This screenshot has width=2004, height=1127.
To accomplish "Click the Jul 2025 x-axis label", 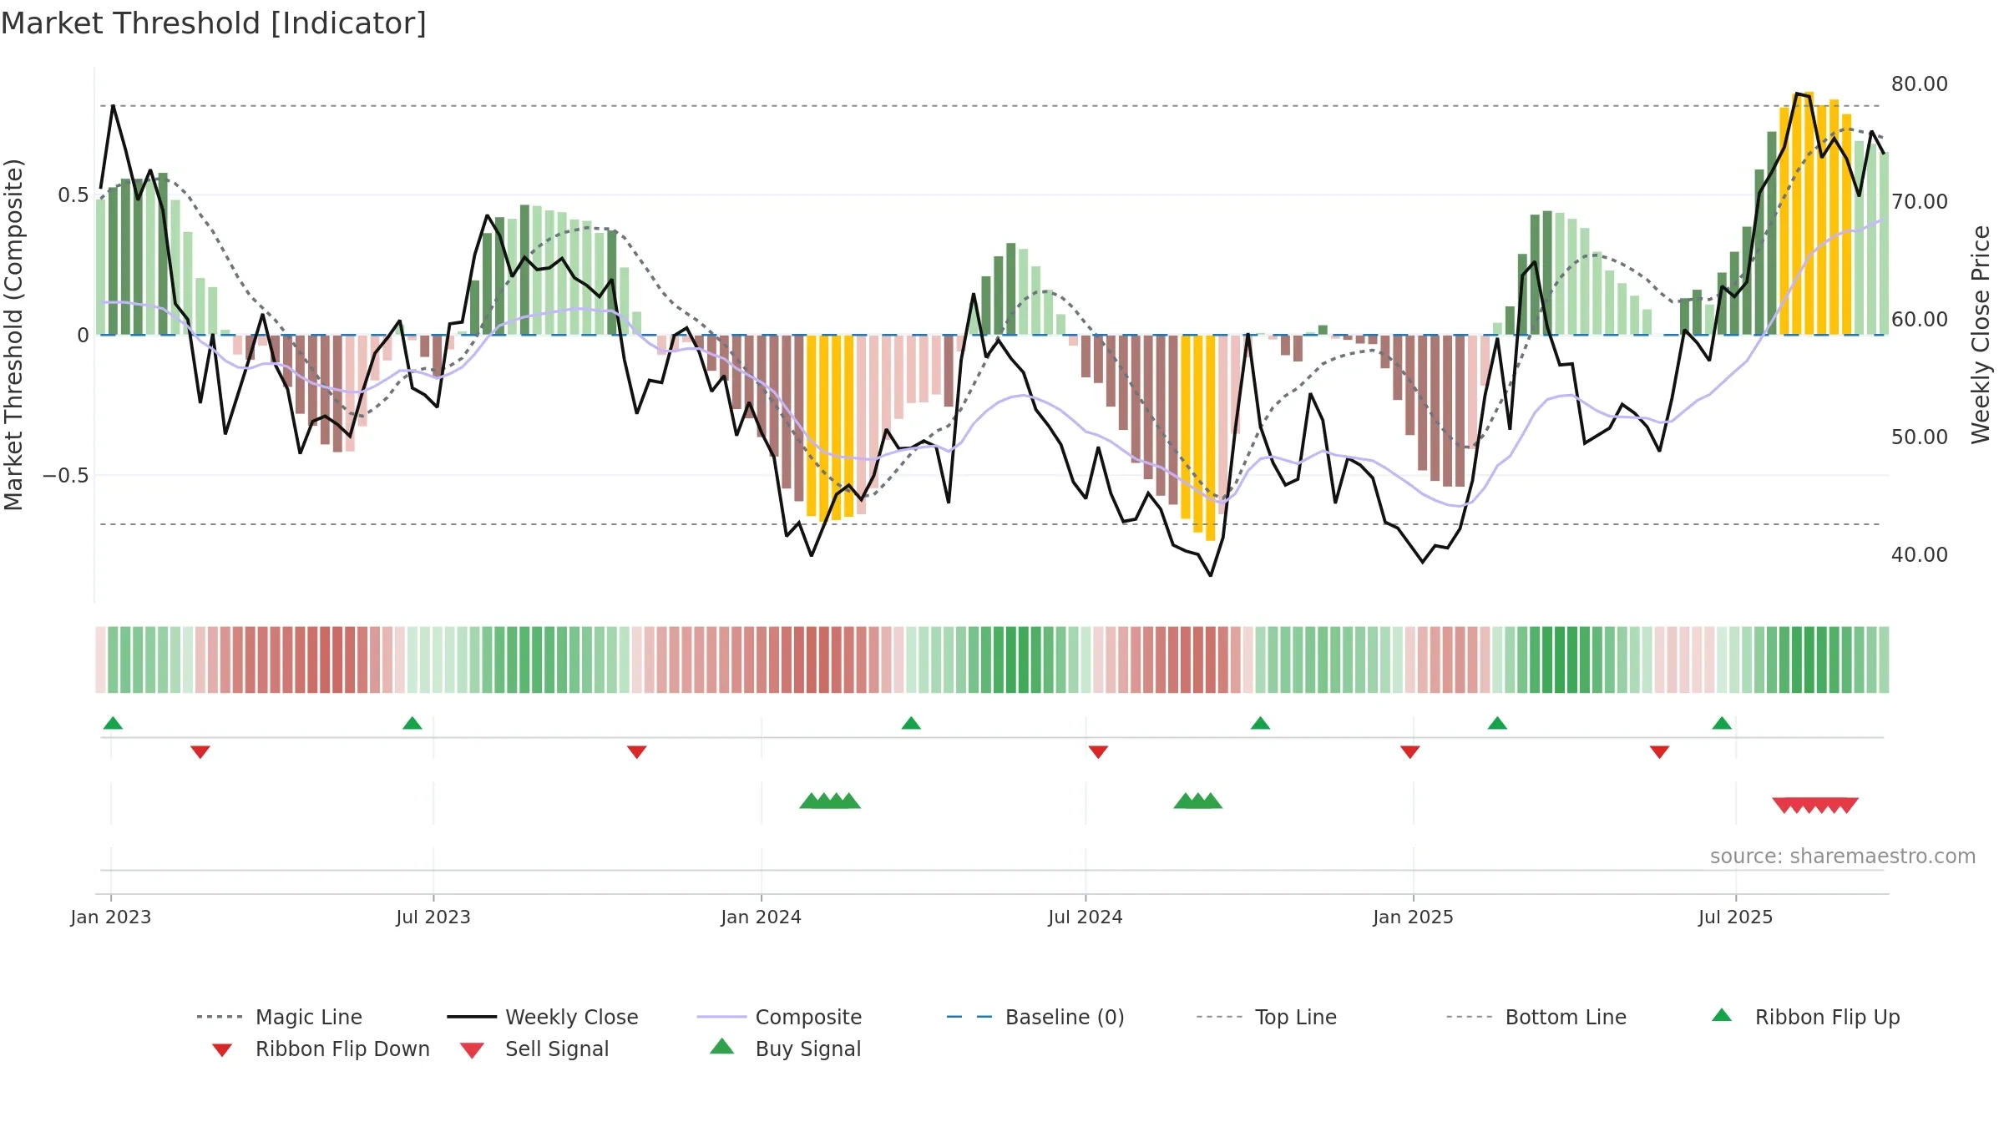I will [1736, 917].
